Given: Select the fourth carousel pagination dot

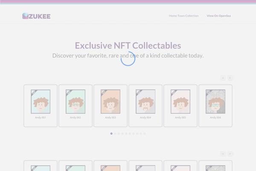Looking at the screenshot, I should tap(122, 133).
